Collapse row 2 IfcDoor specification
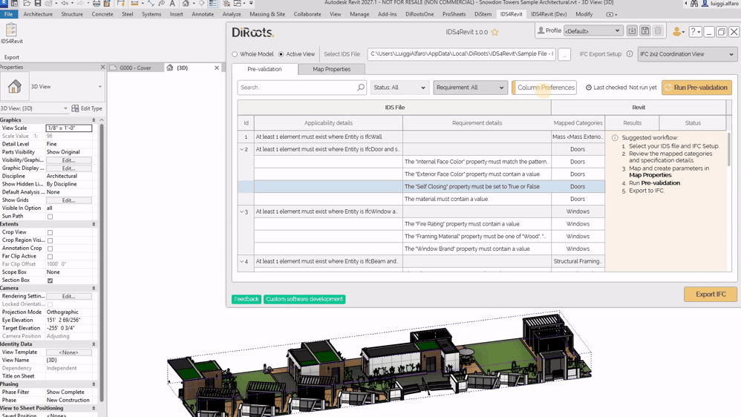741x417 pixels. [241, 149]
